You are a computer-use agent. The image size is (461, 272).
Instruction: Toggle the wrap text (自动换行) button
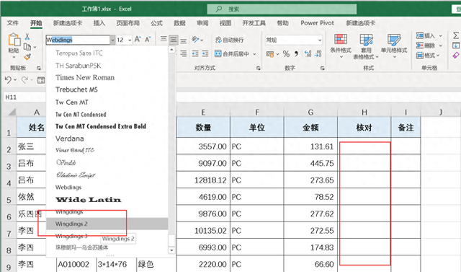pos(230,40)
